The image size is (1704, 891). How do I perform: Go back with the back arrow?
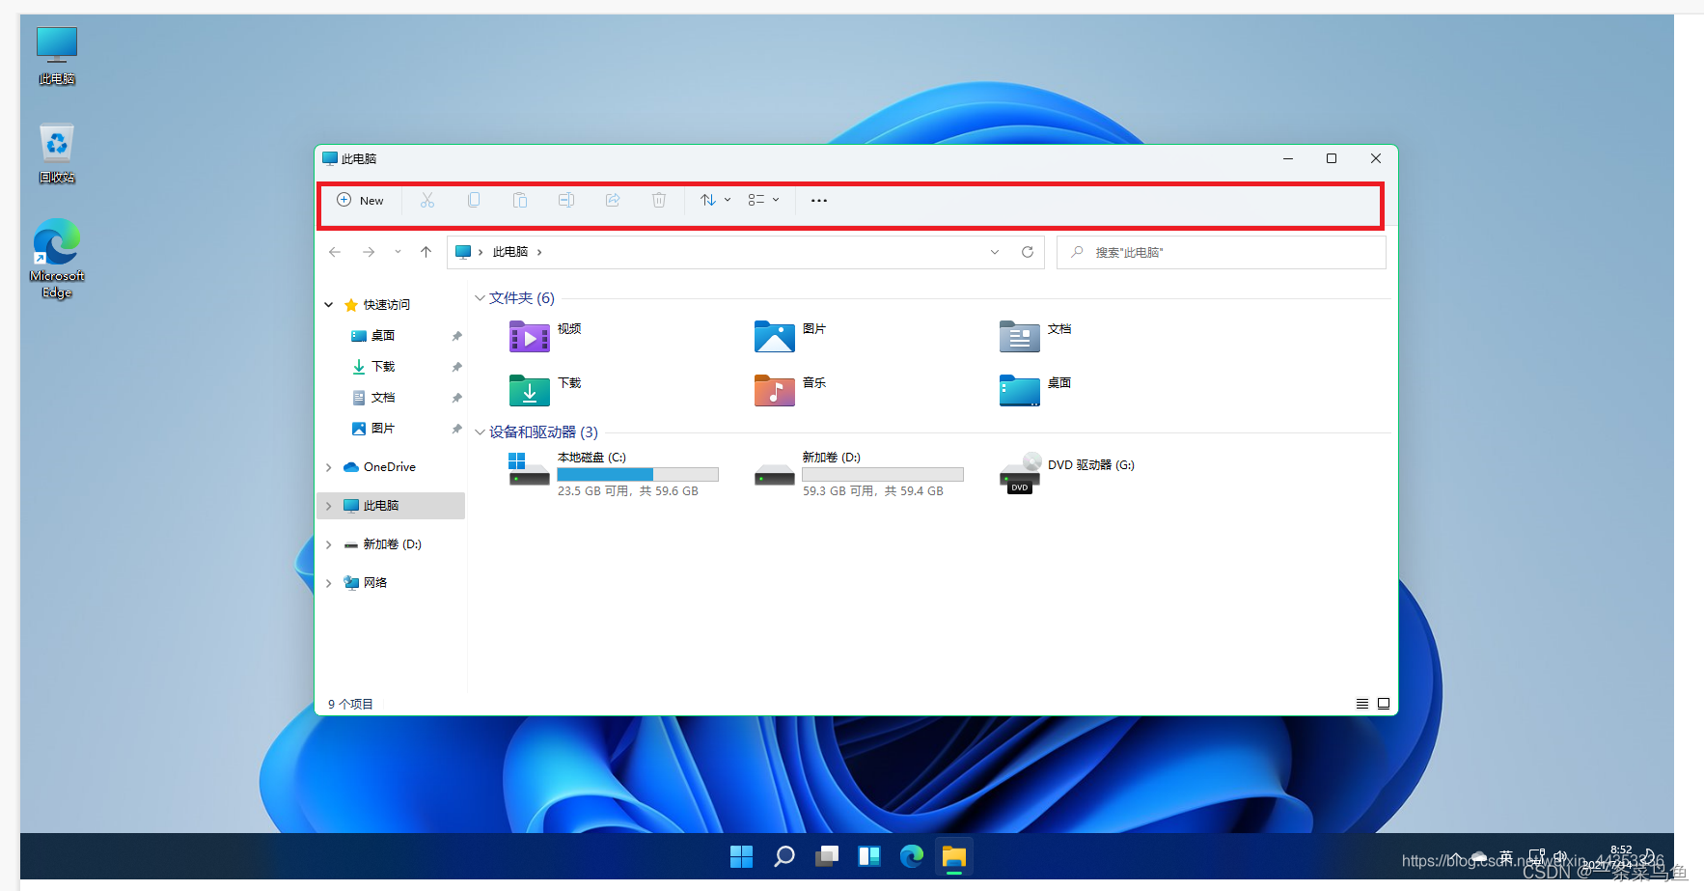(335, 252)
